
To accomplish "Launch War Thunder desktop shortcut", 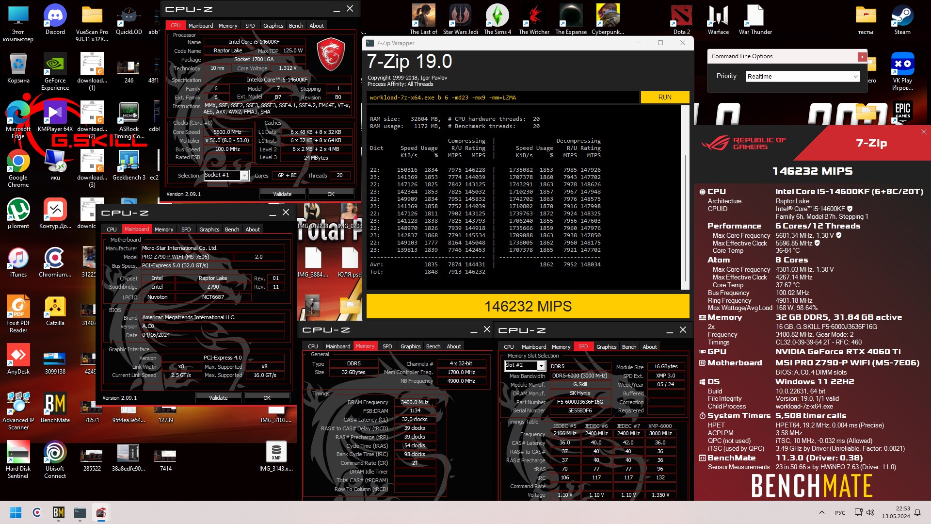I will click(755, 19).
